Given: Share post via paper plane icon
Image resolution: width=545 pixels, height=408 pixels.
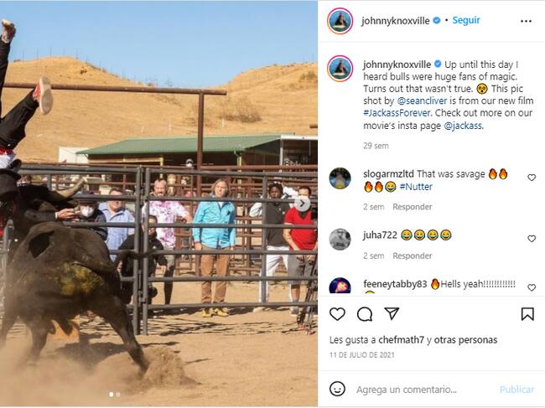Looking at the screenshot, I should [x=392, y=313].
